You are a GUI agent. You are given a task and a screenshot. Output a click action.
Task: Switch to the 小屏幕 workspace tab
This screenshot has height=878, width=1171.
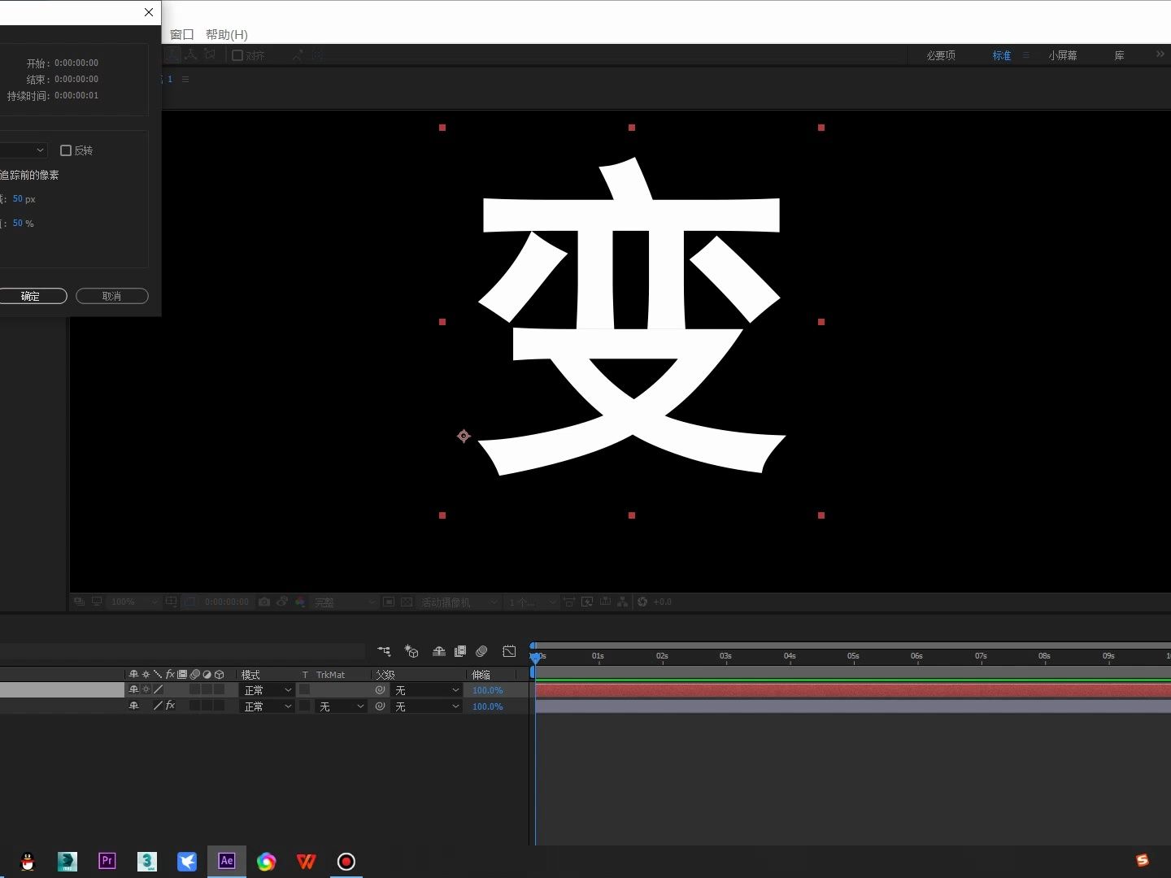[x=1062, y=54]
